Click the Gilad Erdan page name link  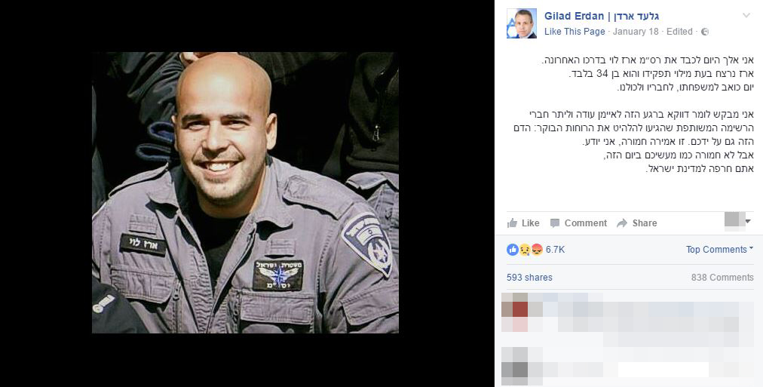point(602,16)
